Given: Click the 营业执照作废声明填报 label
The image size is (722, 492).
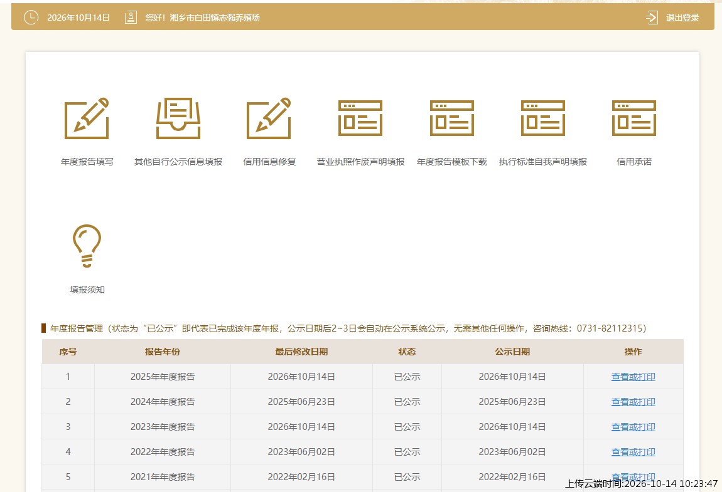Looking at the screenshot, I should (x=360, y=162).
